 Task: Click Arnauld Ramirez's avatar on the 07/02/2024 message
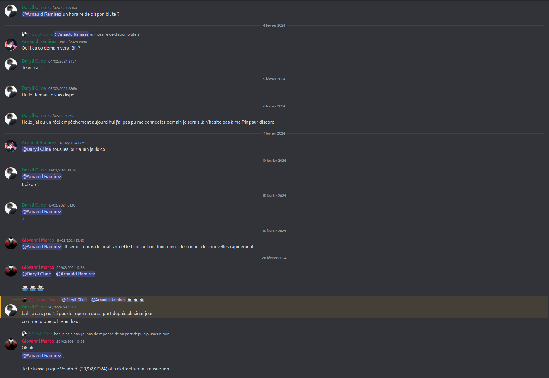coord(11,146)
